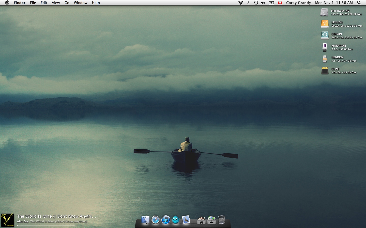Screen dimensions: 366x228
Task: Click the Macintosh HD label text
Action: coord(340,11)
